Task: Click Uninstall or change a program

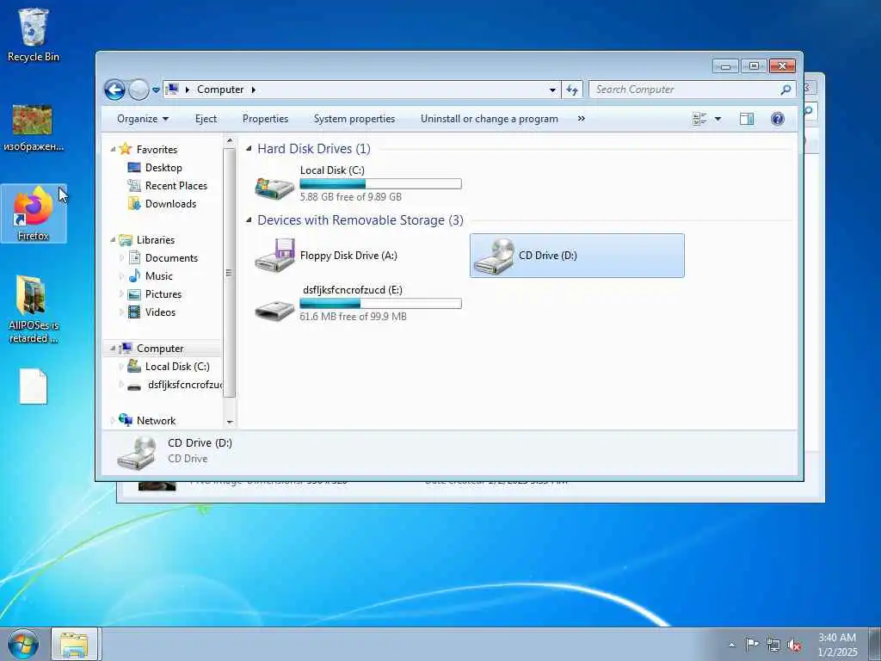Action: coord(490,119)
